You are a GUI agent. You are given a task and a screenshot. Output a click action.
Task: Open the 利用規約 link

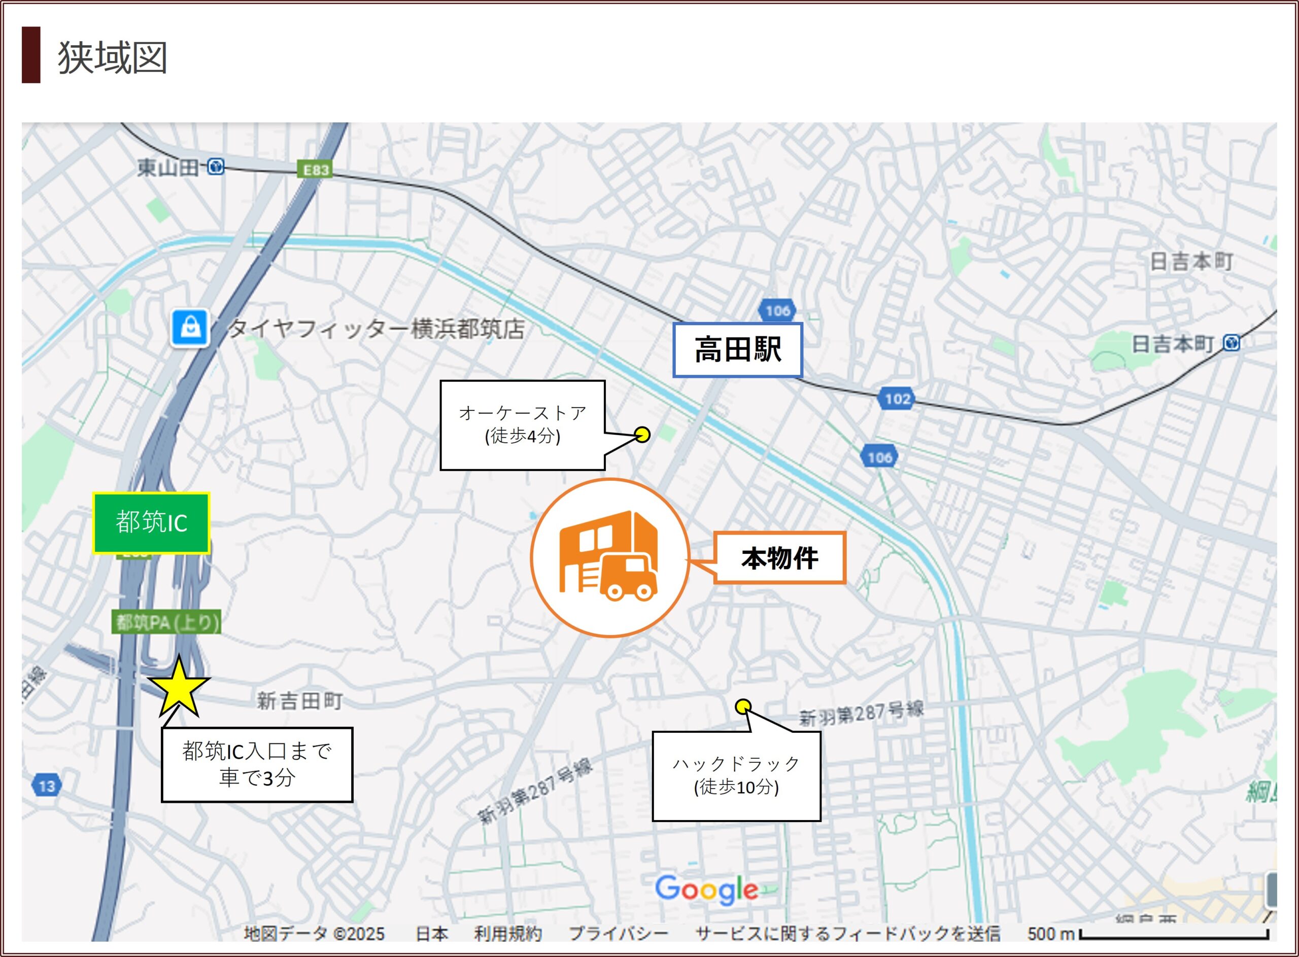[x=508, y=933]
